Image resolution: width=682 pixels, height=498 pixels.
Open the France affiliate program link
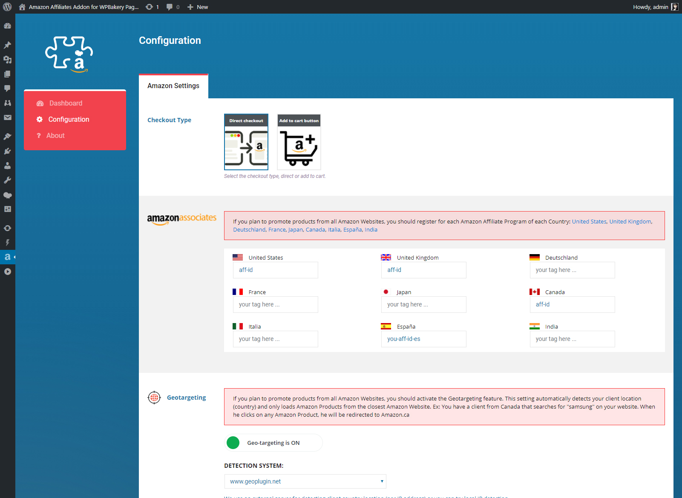point(277,229)
